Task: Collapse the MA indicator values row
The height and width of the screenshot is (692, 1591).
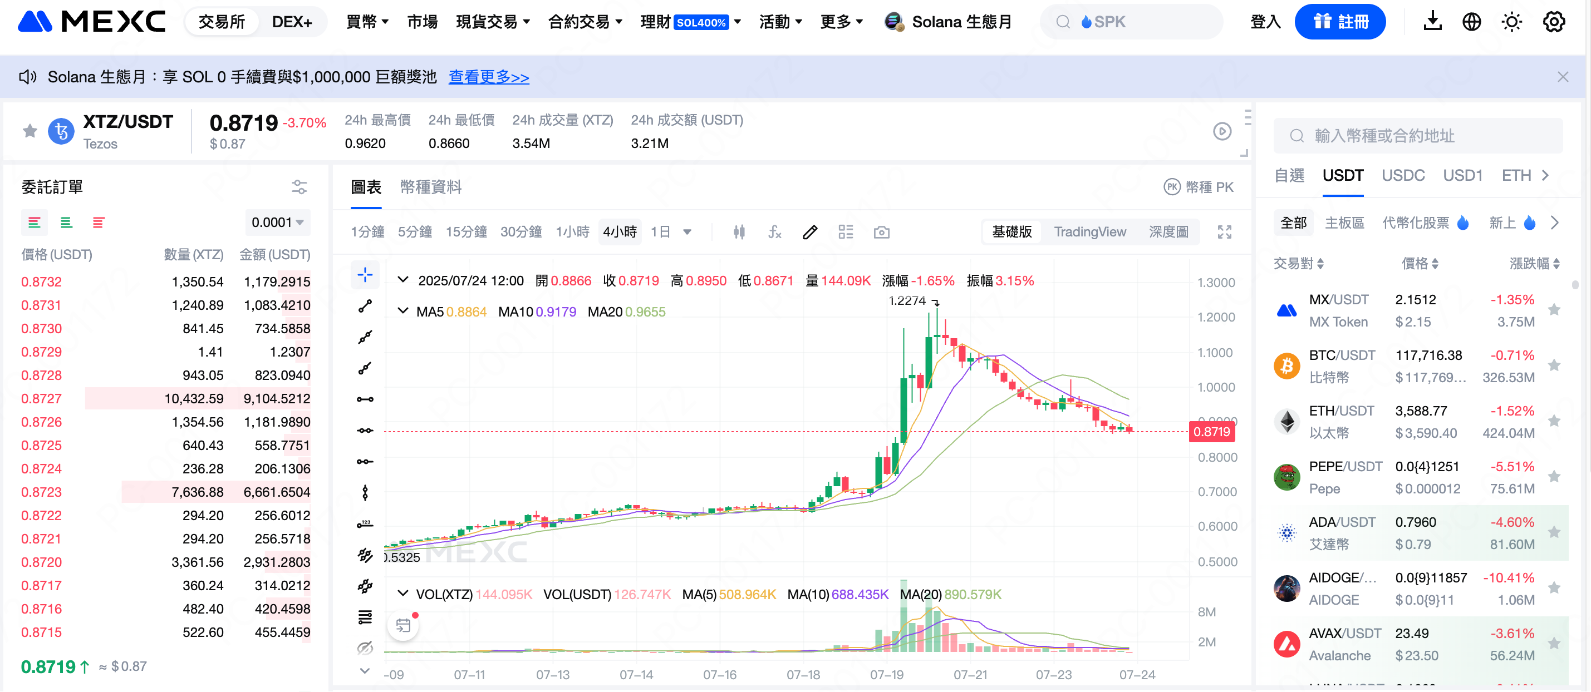Action: pos(402,311)
